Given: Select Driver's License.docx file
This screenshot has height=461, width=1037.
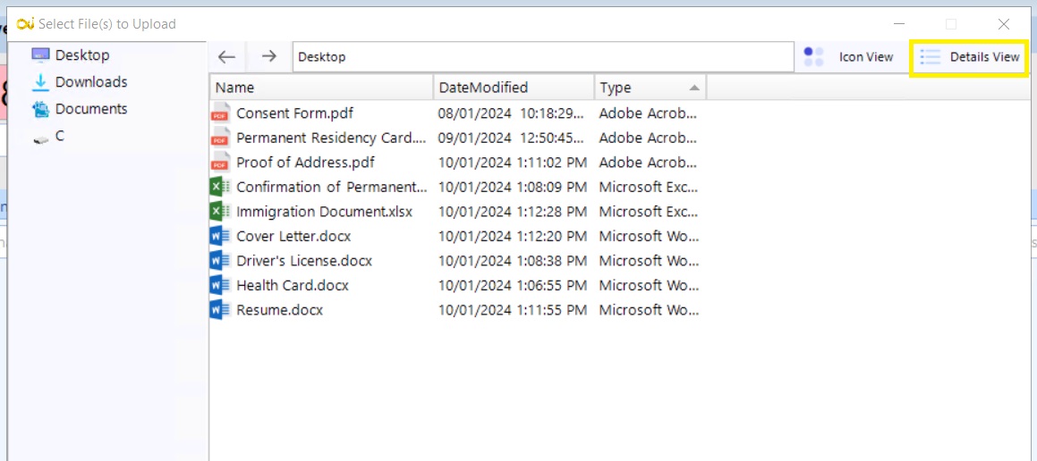Looking at the screenshot, I should (303, 261).
